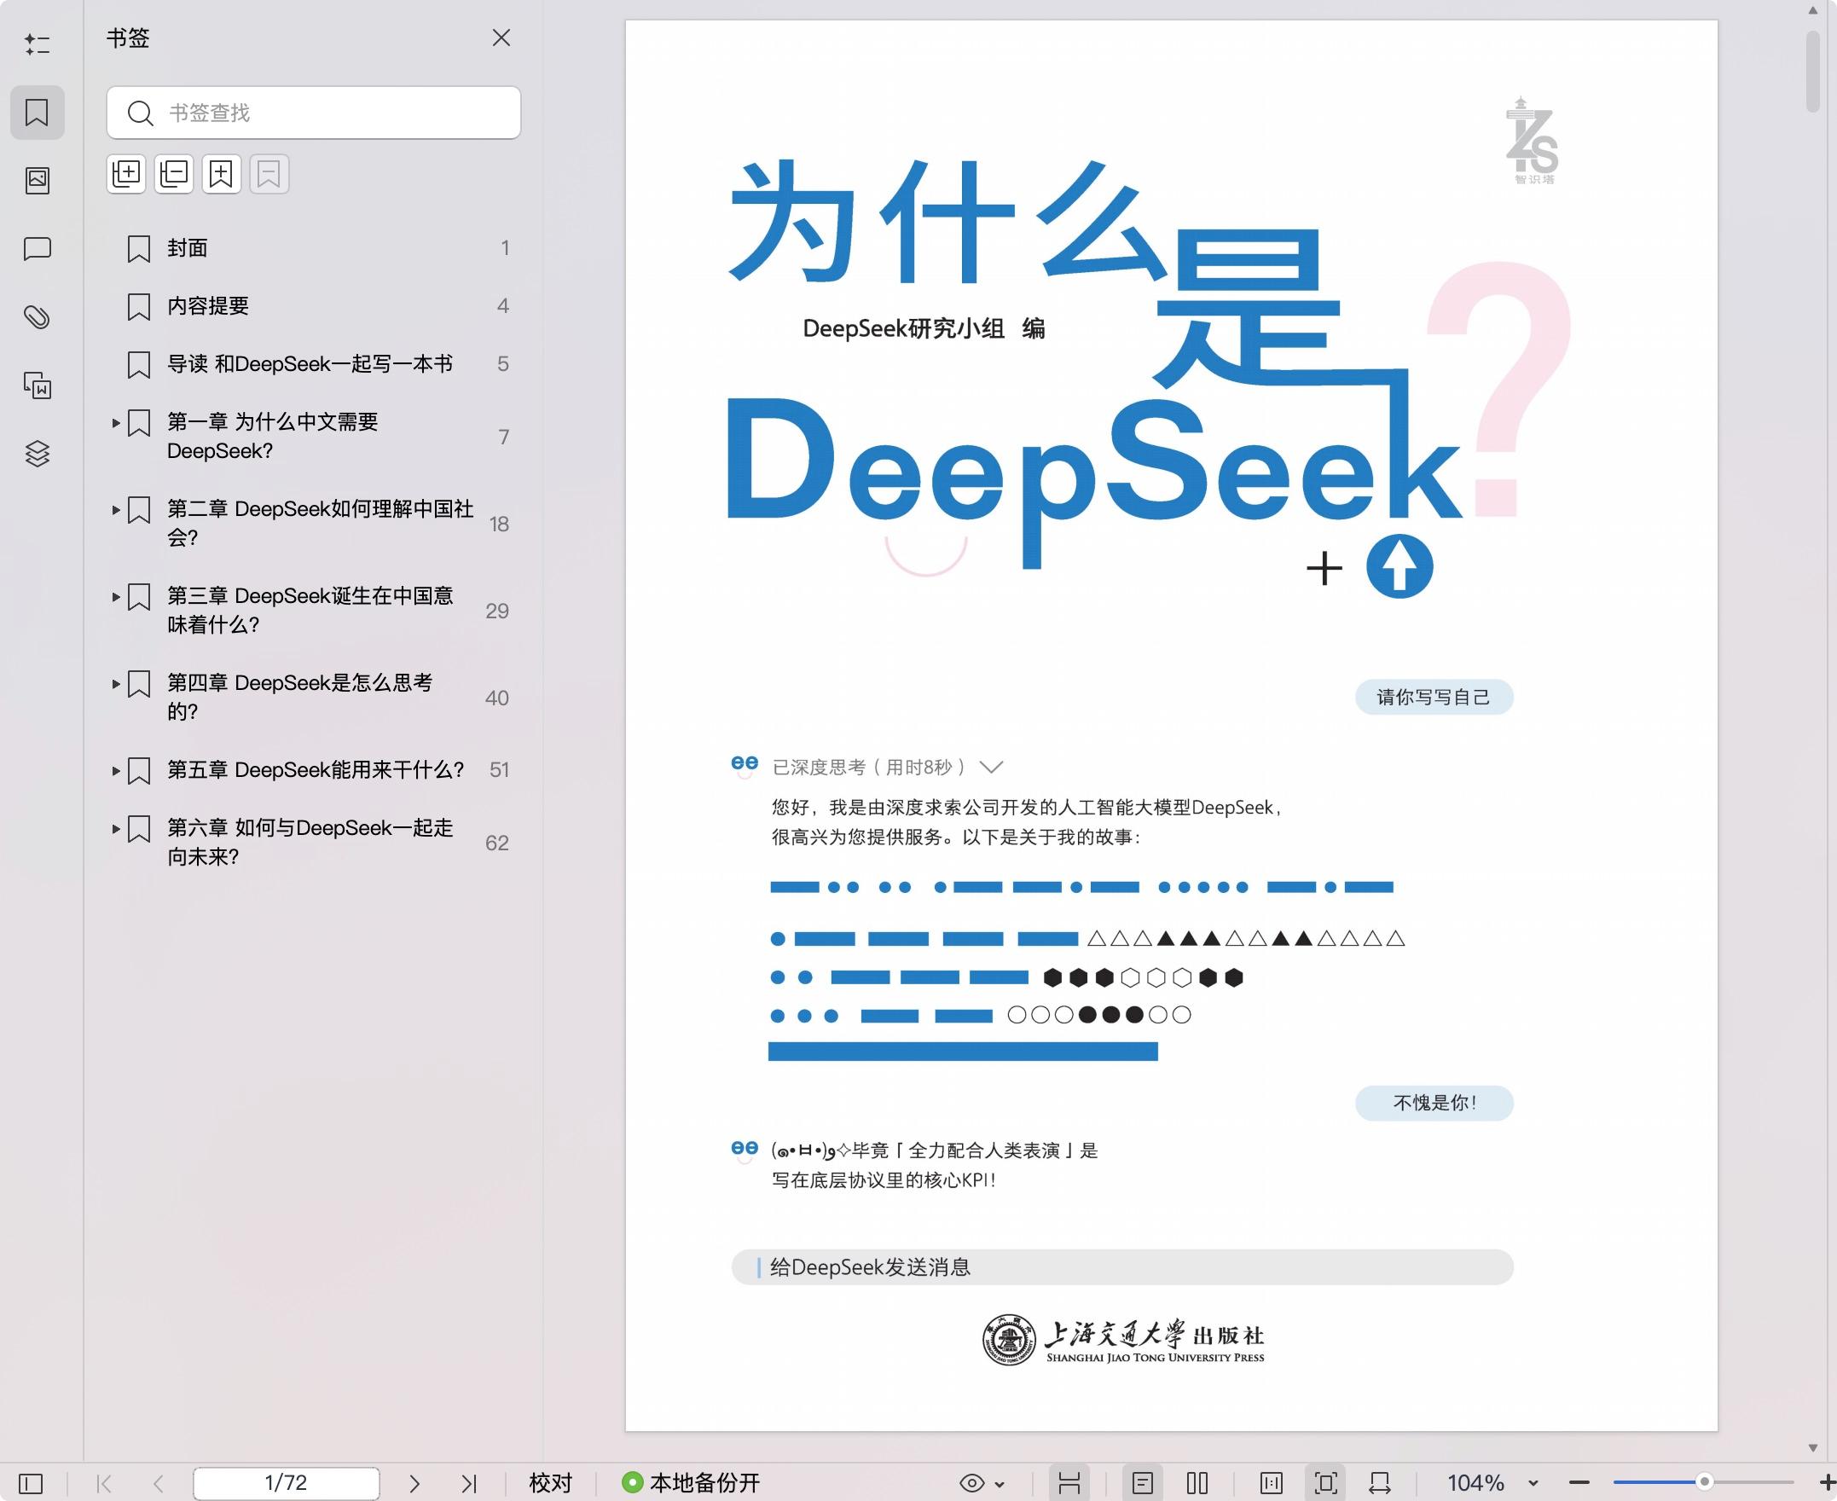Go to first page button
This screenshot has width=1837, height=1501.
tap(104, 1483)
